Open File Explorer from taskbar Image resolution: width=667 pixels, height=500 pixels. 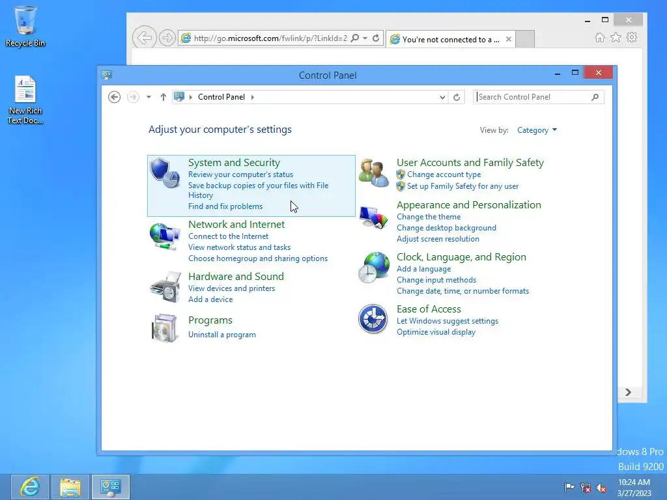click(x=70, y=487)
